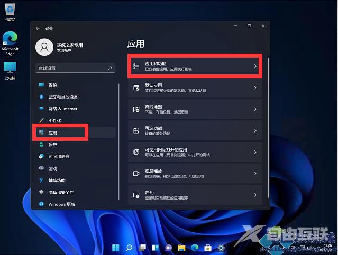Open taskbar Search magnifier

pos(129,248)
